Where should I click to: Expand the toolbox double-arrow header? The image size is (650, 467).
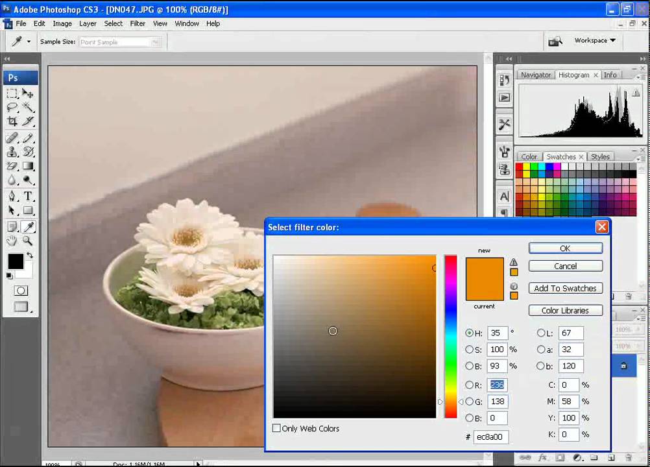click(x=7, y=59)
